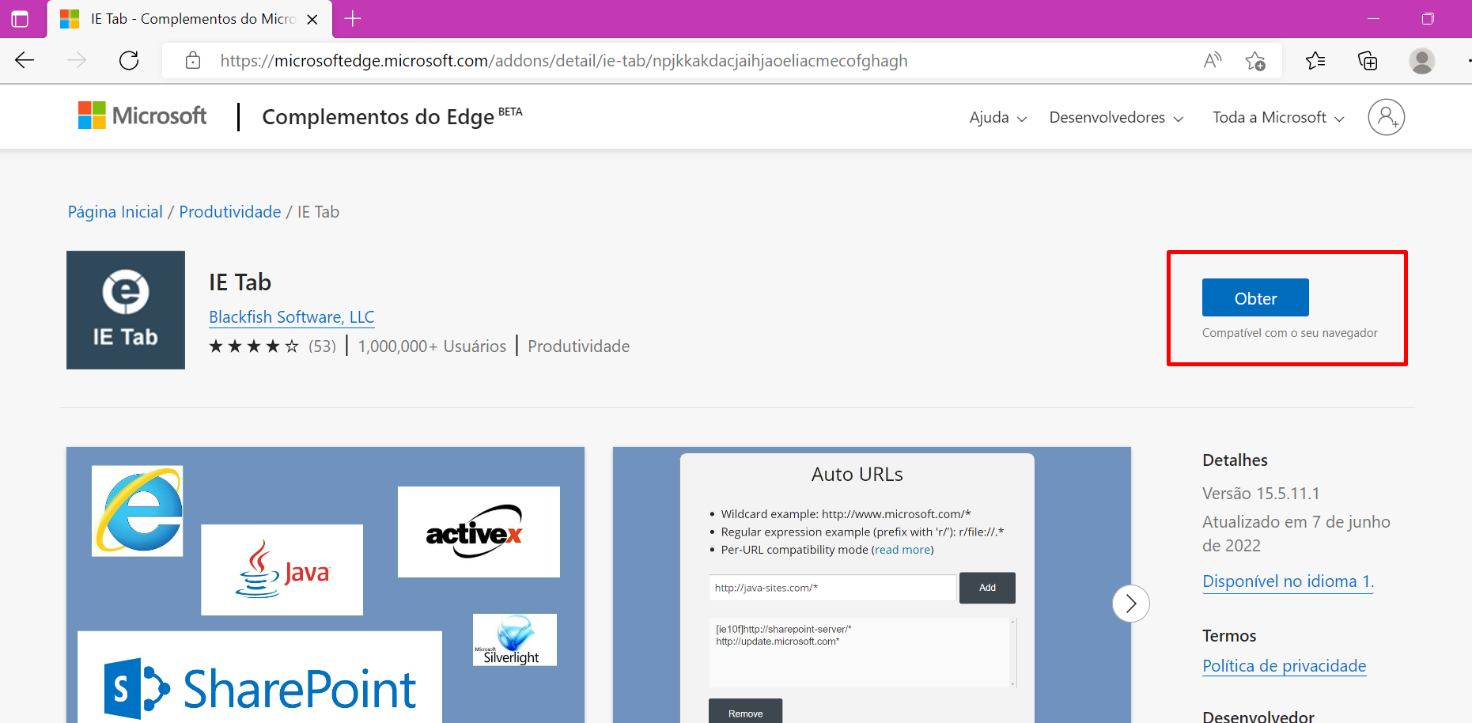The image size is (1472, 723).
Task: Open Política de privacidade link
Action: (x=1285, y=666)
